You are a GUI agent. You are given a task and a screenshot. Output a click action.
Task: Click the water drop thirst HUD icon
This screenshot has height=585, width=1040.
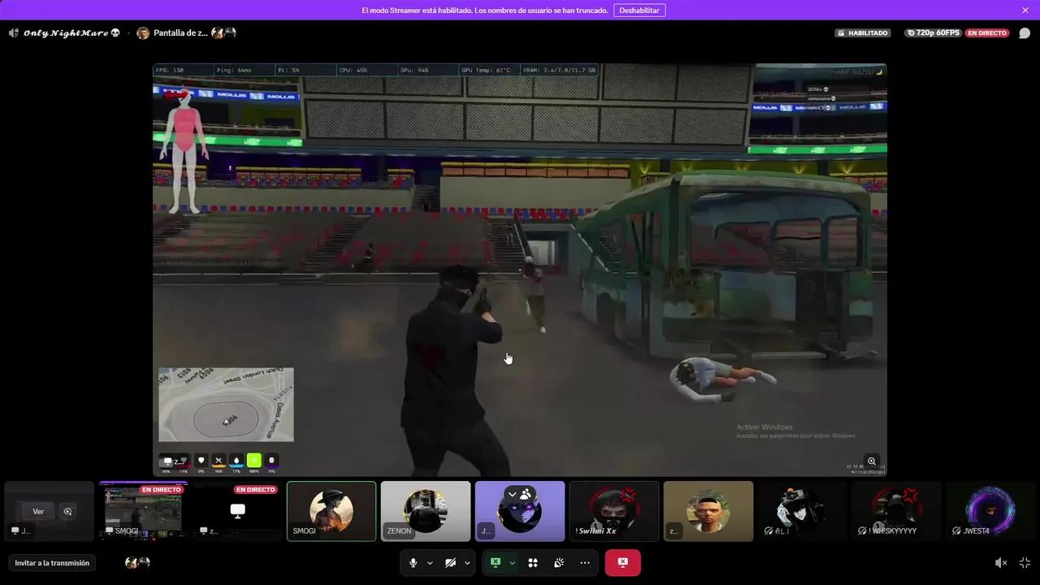click(x=236, y=461)
